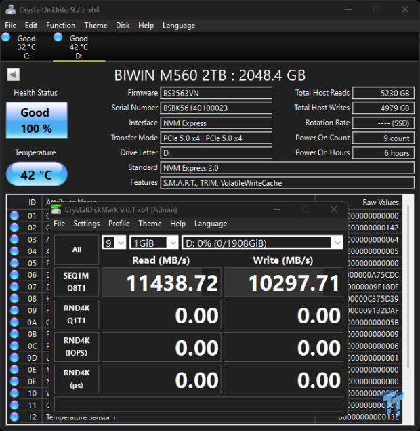Image resolution: width=420 pixels, height=431 pixels.
Task: Click the SEQ1M read result 11438.72
Action: [161, 283]
